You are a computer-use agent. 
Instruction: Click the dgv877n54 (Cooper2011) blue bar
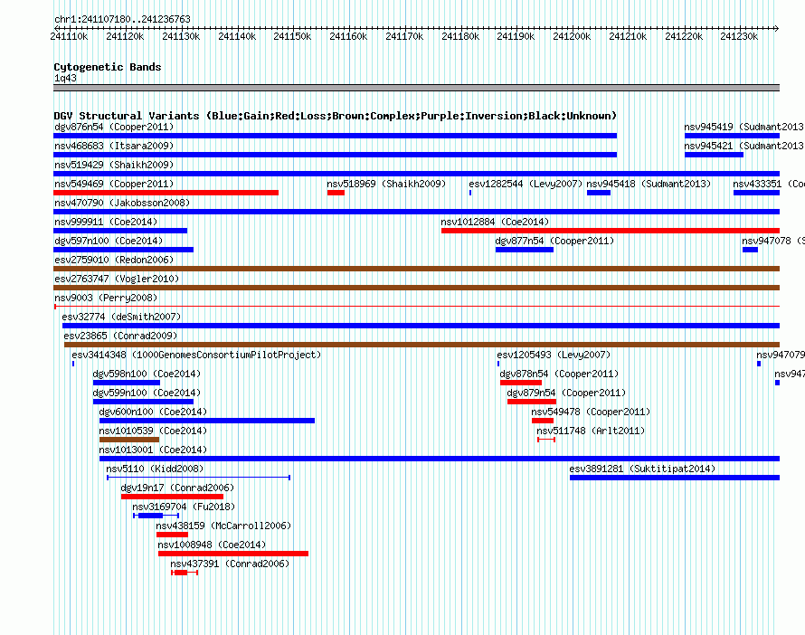tap(525, 250)
